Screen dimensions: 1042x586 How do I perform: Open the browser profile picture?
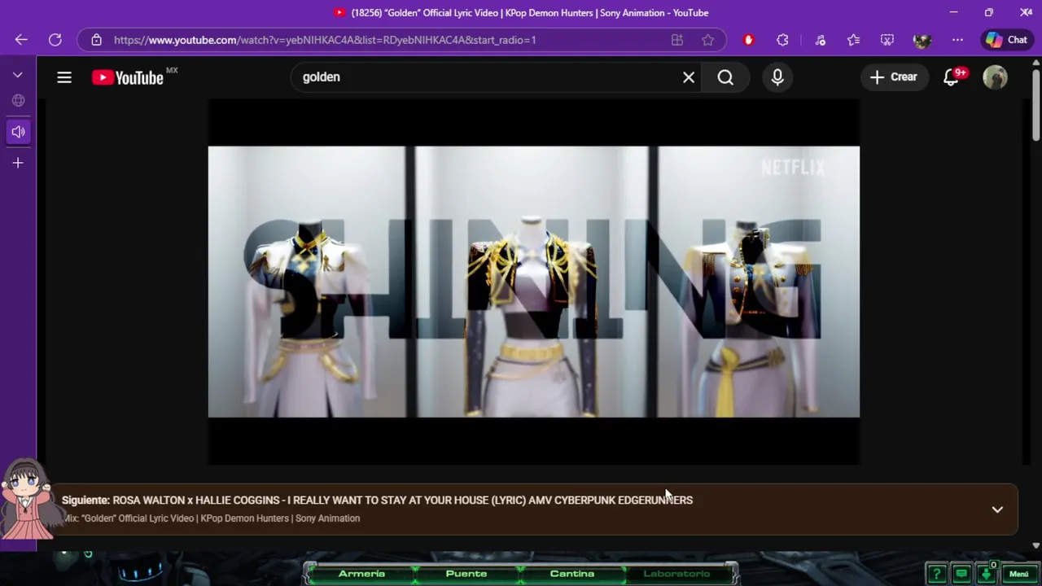(x=922, y=40)
